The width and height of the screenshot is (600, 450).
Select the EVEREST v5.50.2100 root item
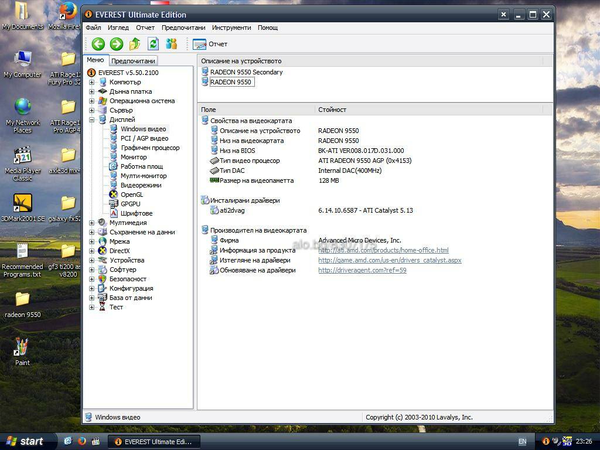click(x=128, y=73)
